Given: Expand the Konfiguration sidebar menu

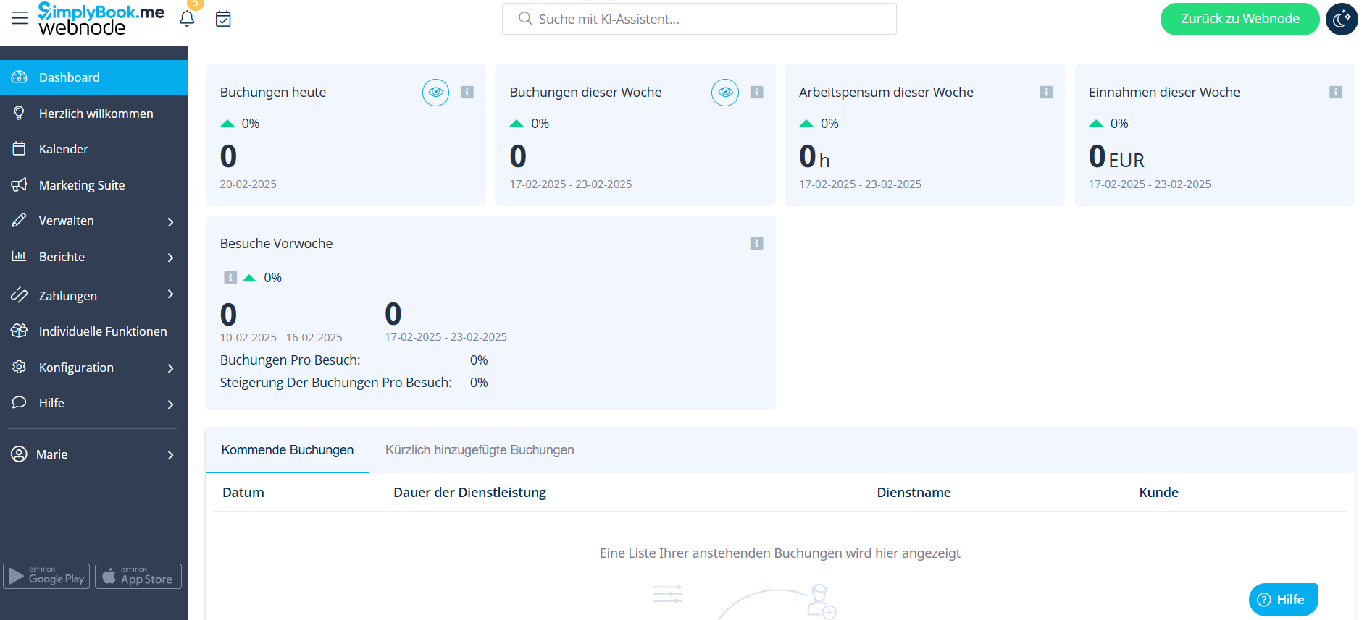Looking at the screenshot, I should coord(93,368).
